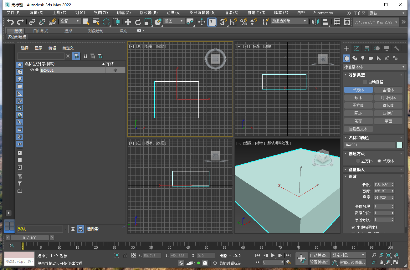The image size is (410, 270).
Task: Click the Undo arrow in main toolbar
Action: pos(11,22)
